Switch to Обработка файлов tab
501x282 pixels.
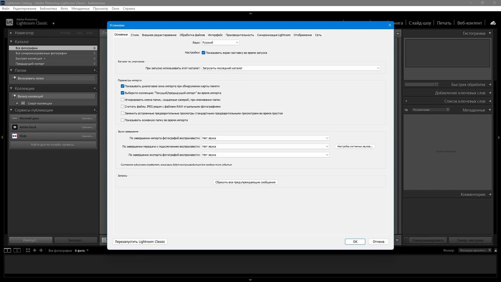click(192, 35)
